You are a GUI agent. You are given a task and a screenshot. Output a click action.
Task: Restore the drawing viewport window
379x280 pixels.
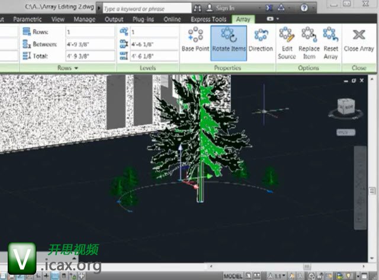point(354,80)
